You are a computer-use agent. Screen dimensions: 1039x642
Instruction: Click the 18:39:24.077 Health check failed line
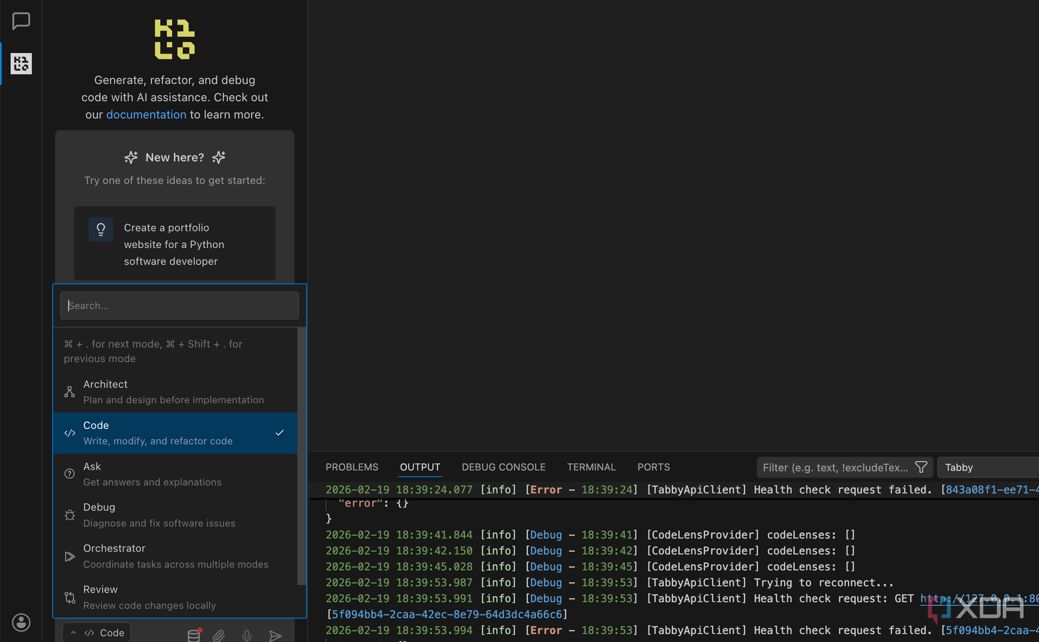pos(682,490)
